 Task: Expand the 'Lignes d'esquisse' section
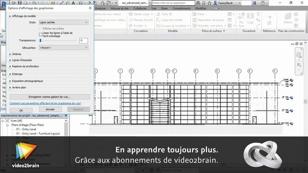click(x=10, y=60)
